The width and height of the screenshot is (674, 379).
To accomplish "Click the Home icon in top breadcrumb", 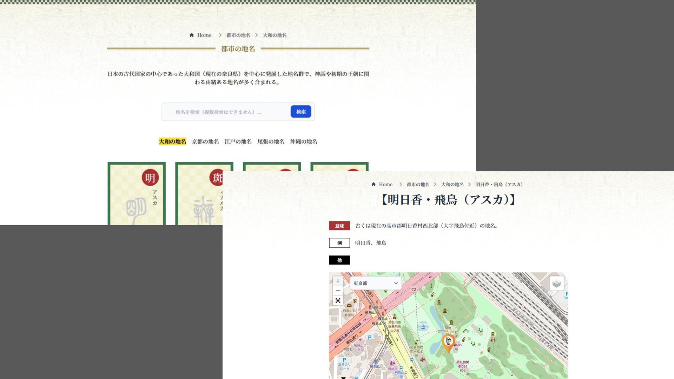I will point(192,35).
